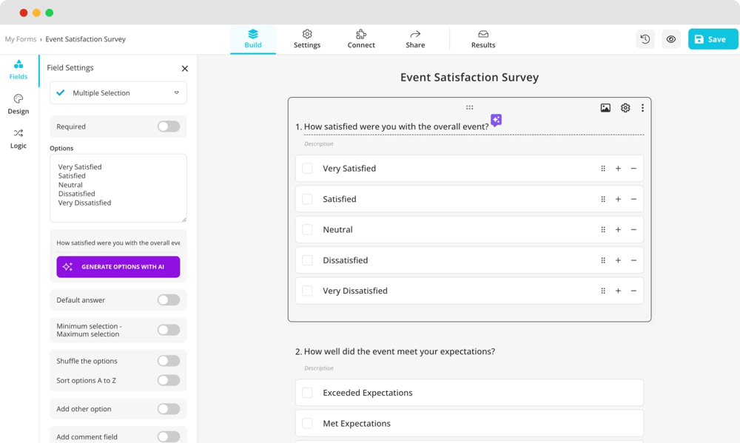The image size is (740, 443).
Task: Open the revision history clock icon
Action: [x=645, y=39]
